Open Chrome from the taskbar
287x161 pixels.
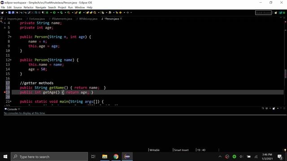[116, 157]
